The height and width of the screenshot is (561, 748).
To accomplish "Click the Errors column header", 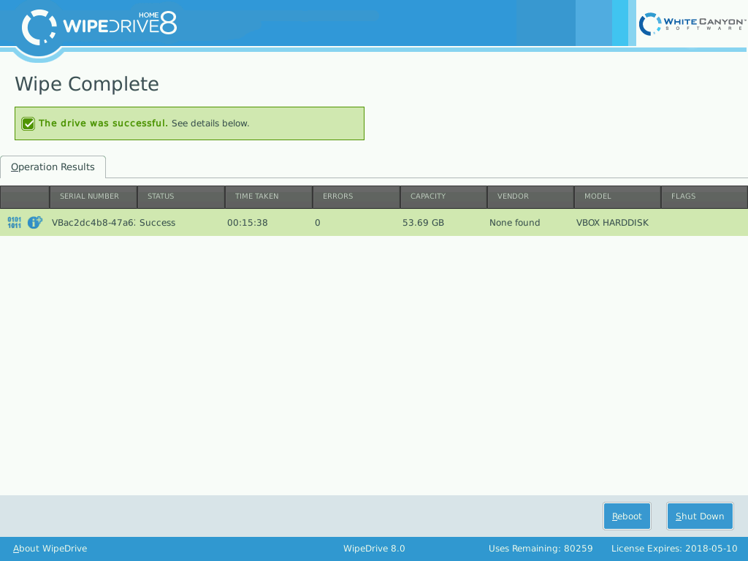I will point(356,196).
